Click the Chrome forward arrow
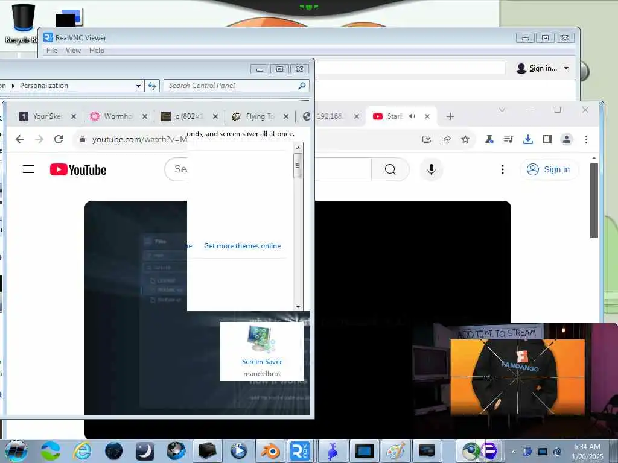 pos(39,139)
